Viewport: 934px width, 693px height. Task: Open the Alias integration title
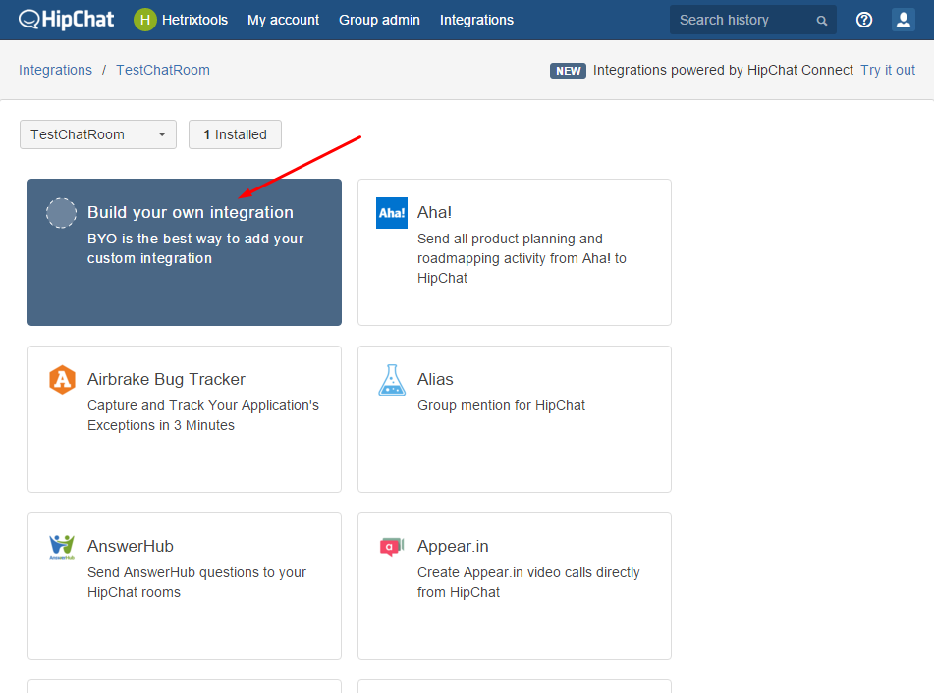(435, 379)
